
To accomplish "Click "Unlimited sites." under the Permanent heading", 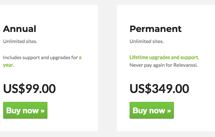I will click(147, 41).
